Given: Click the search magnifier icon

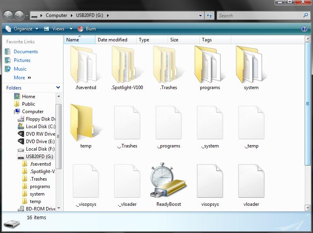Looking at the screenshot, I should 306,15.
